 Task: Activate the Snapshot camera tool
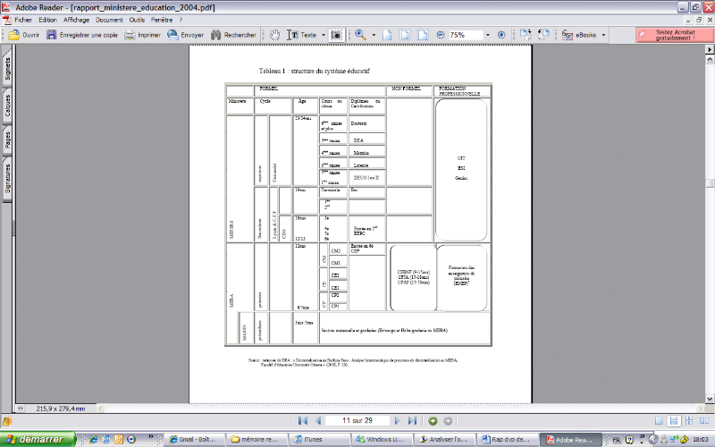click(x=336, y=35)
